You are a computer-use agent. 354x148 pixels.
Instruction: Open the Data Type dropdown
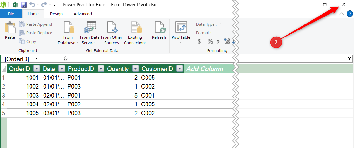[220, 24]
